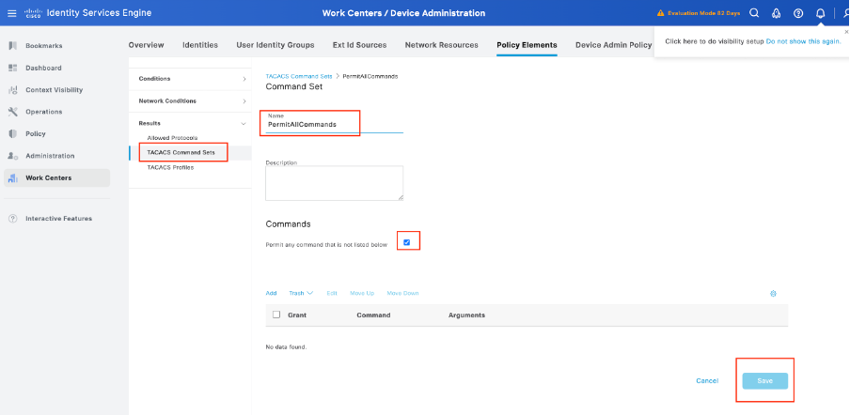Open the table settings gear icon
The image size is (850, 415).
pyautogui.click(x=773, y=293)
